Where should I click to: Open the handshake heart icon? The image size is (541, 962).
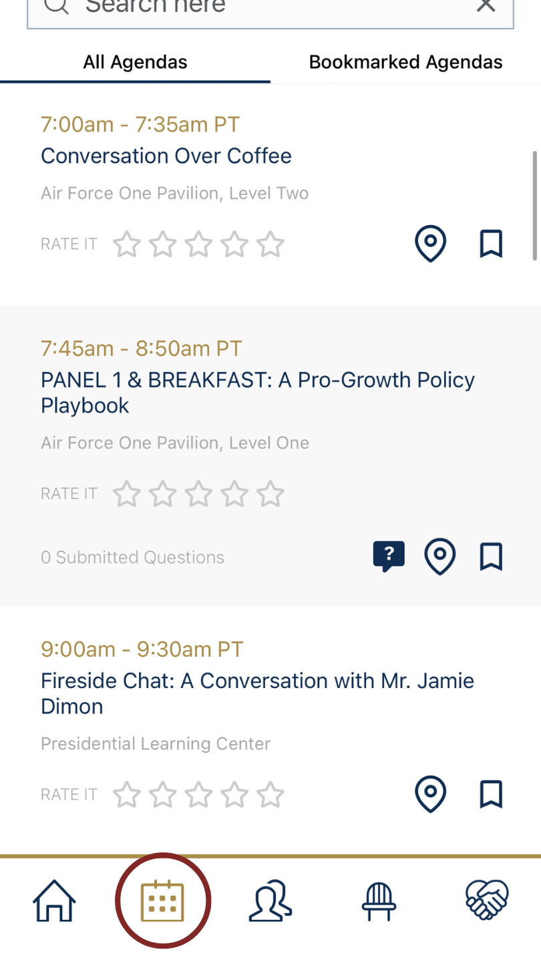pyautogui.click(x=487, y=901)
